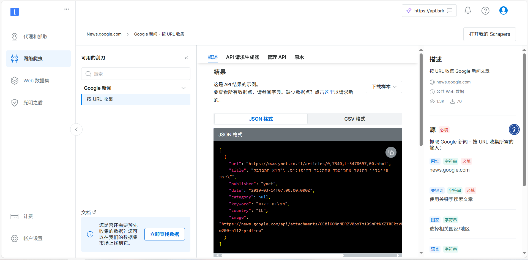The width and height of the screenshot is (528, 260).
Task: Go to 计费 billing page
Action: point(28,216)
